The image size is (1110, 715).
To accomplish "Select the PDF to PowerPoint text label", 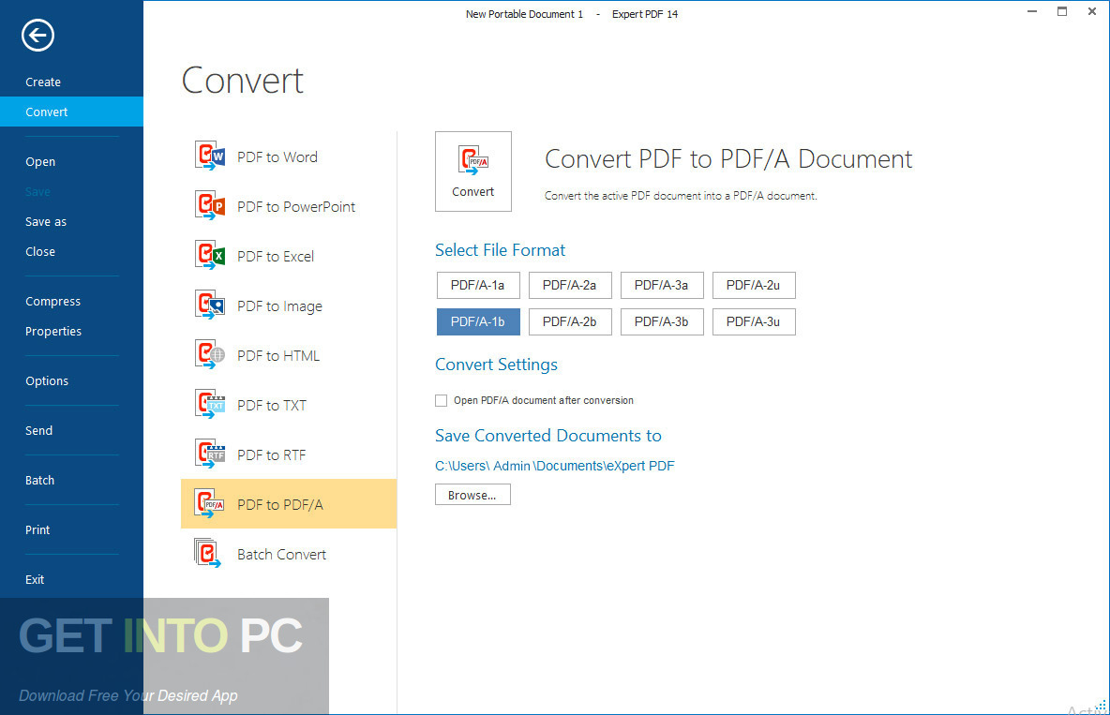I will point(296,207).
